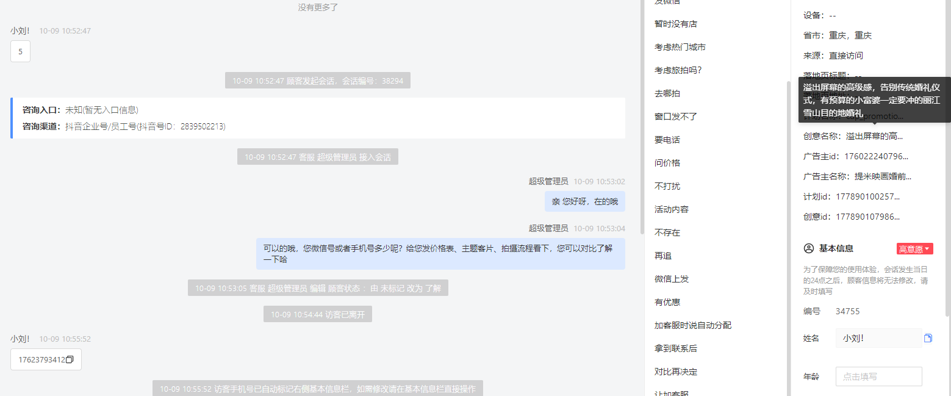
Task: Click the 编号 34755 value
Action: tap(848, 311)
